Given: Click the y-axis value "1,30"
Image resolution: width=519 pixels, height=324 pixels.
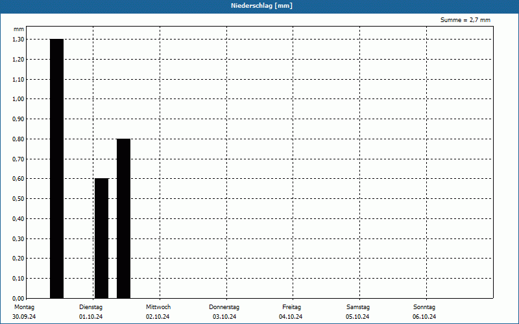Looking at the screenshot, I should [18, 40].
